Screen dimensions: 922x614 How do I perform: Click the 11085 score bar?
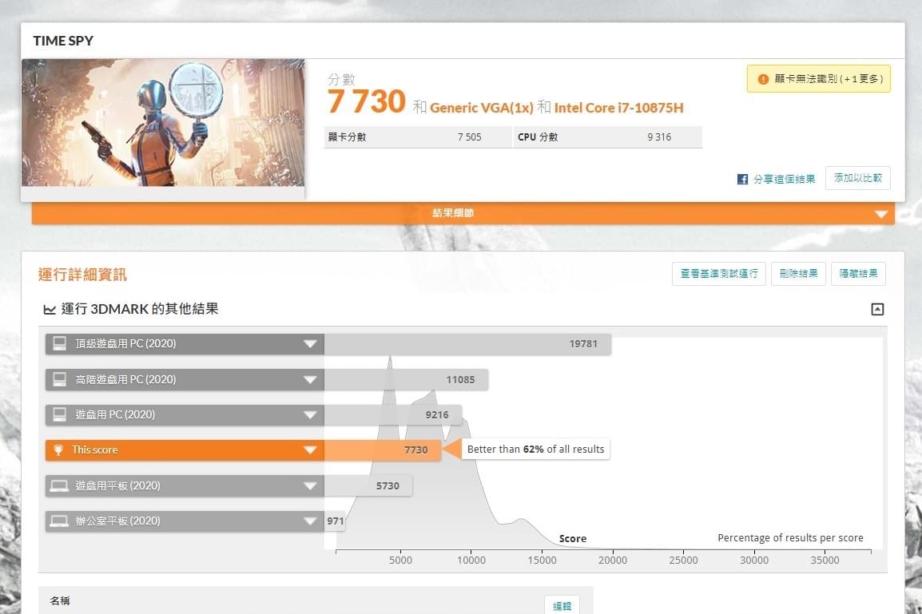406,379
